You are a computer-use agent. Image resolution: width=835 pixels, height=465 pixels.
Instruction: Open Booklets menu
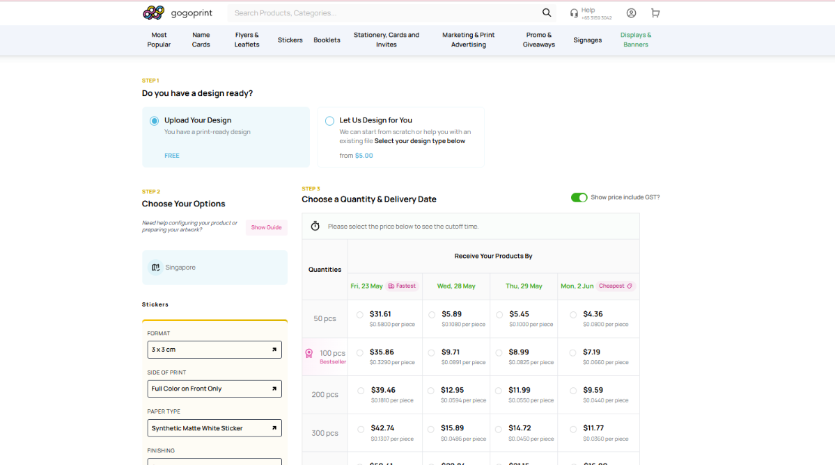click(327, 40)
